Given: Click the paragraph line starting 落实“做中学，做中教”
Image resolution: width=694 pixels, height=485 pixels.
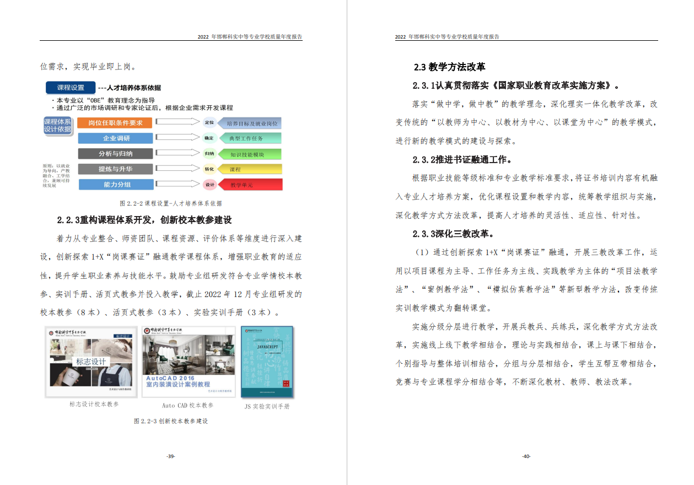Looking at the screenshot, I should tap(535, 104).
